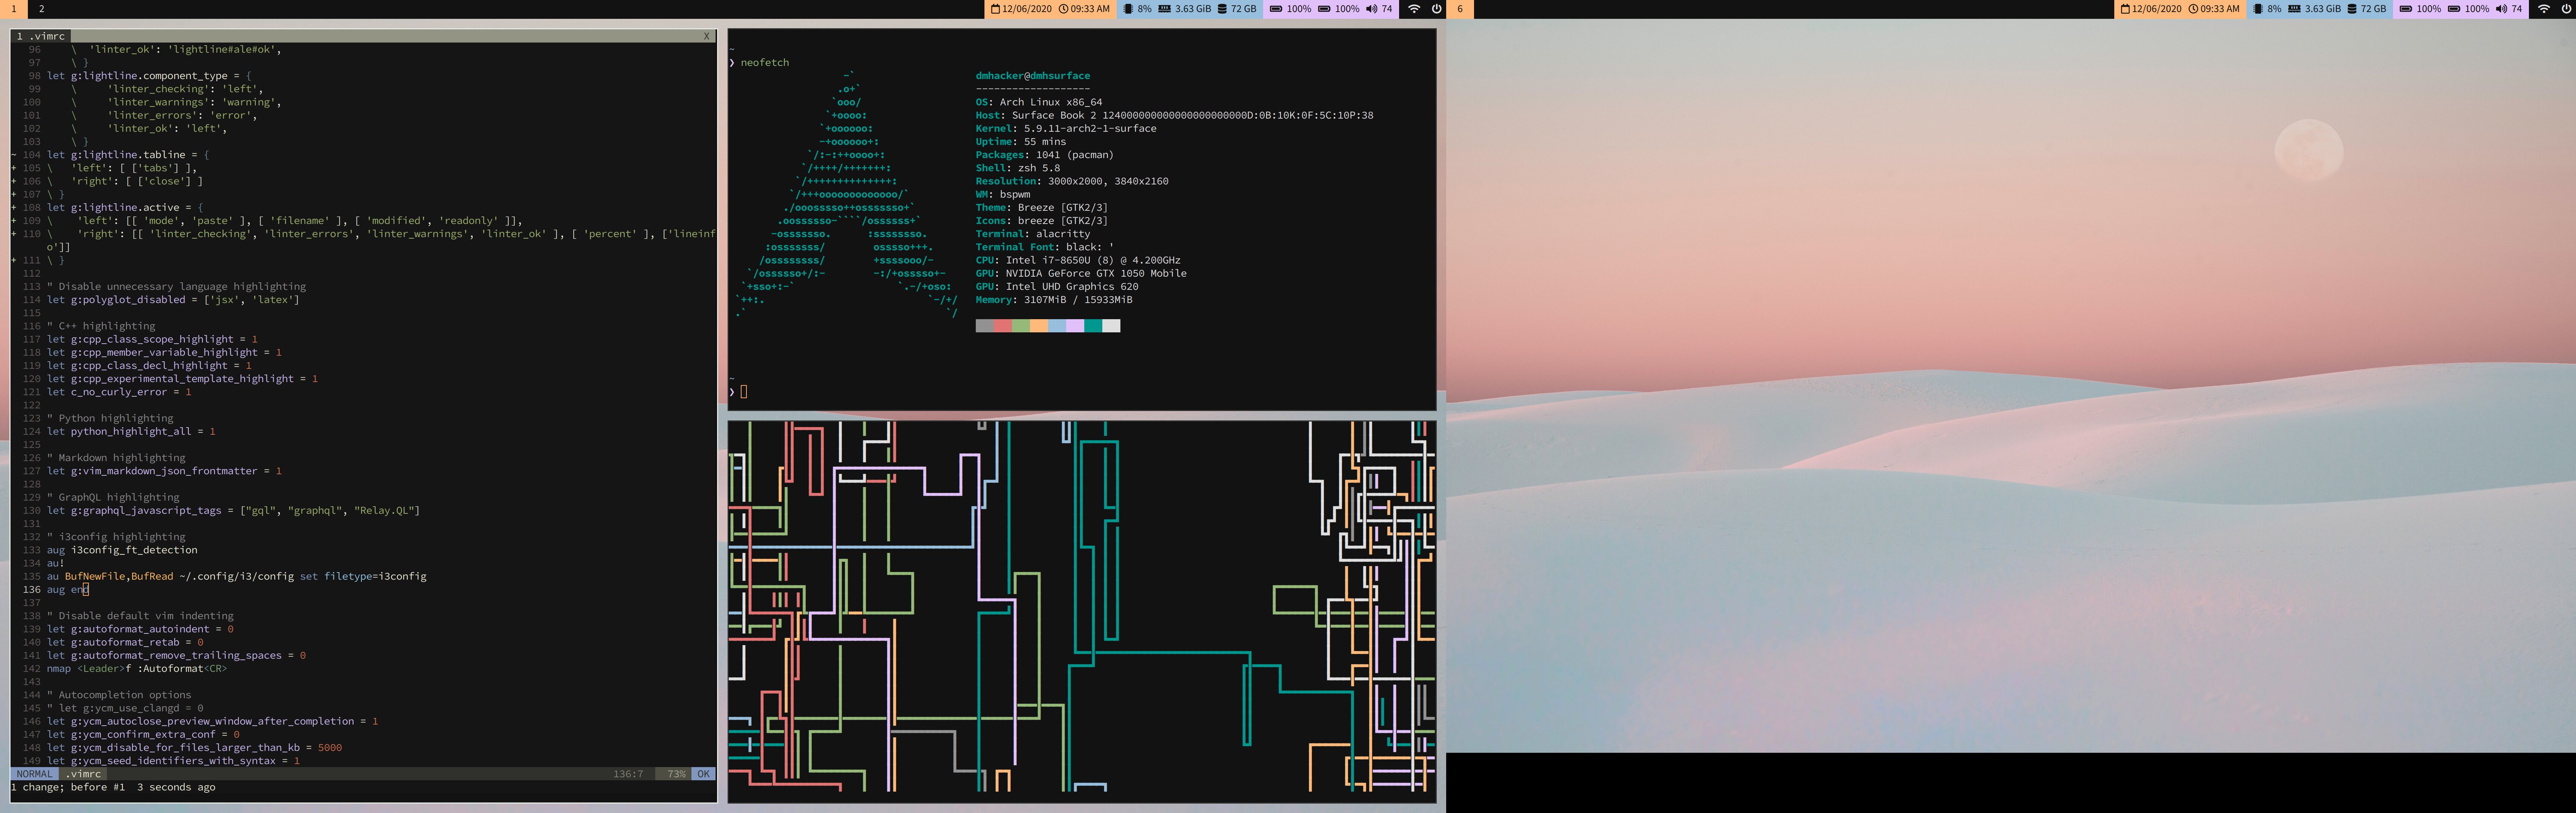Click the RAM memory icon on right monitor's bar

[2294, 9]
